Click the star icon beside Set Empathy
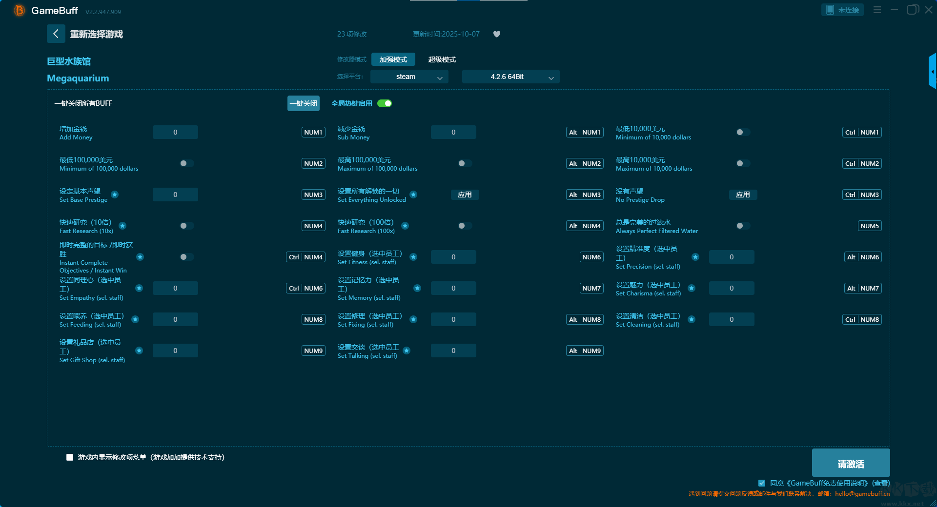937x507 pixels. [x=139, y=288]
